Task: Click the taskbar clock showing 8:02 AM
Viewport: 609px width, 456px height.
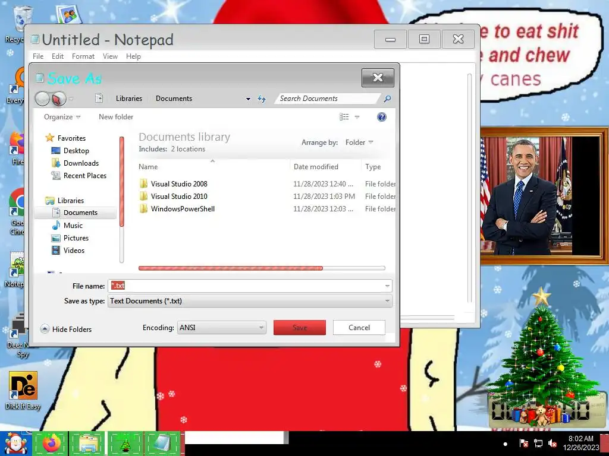Action: tap(581, 443)
